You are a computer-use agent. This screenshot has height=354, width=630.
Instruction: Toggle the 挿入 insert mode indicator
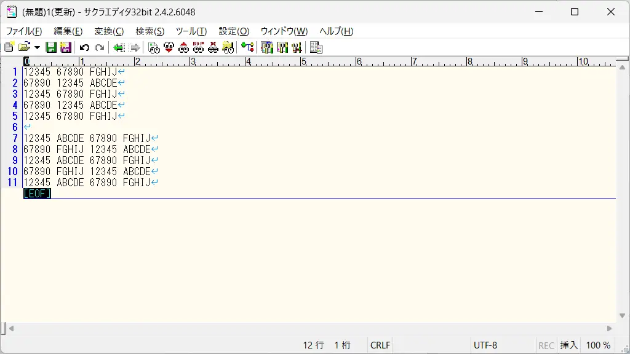(568, 345)
